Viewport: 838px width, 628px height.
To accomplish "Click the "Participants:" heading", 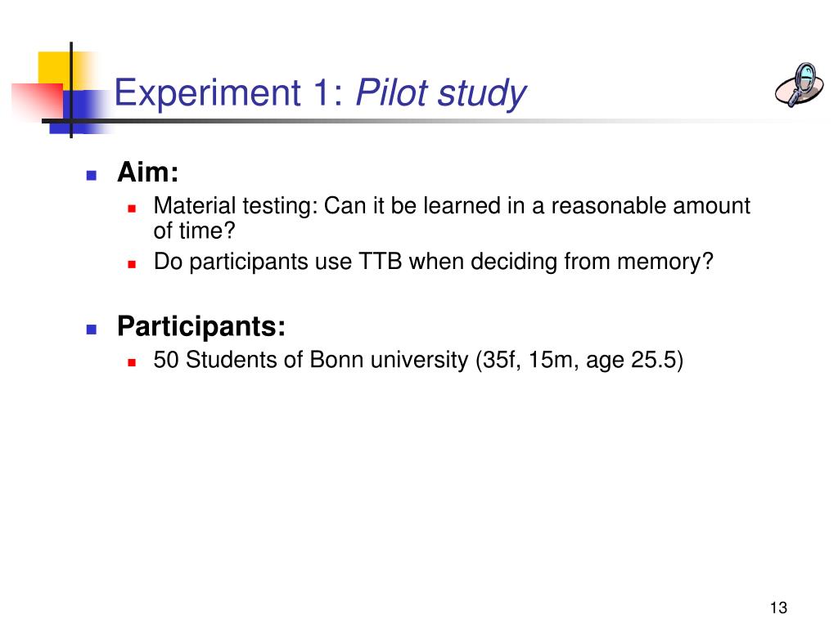I will click(x=201, y=327).
